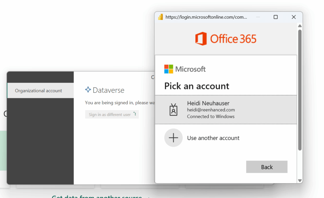Click Sign in as different user

[x=112, y=114]
